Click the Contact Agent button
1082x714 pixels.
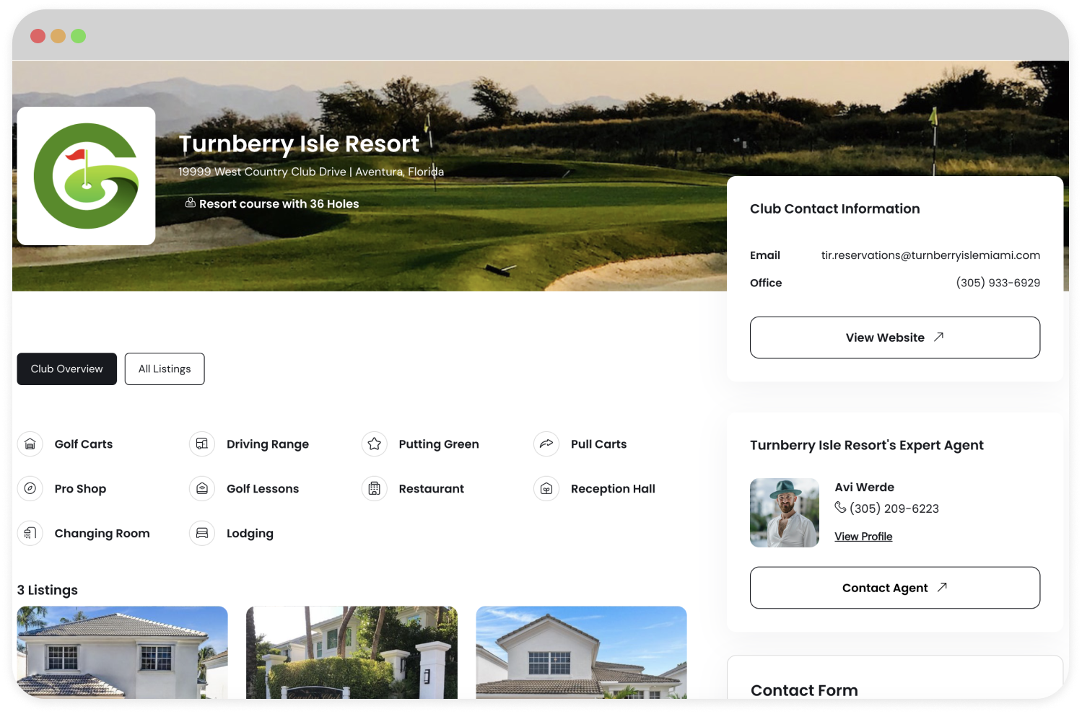coord(895,588)
